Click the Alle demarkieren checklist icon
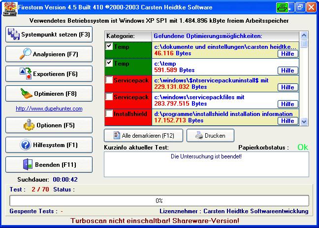The image size is (319, 228). pos(117,135)
